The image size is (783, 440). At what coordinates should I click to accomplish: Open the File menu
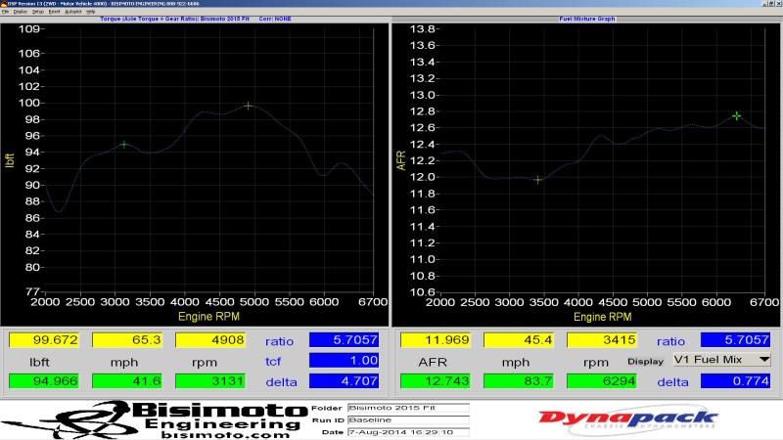coord(6,12)
